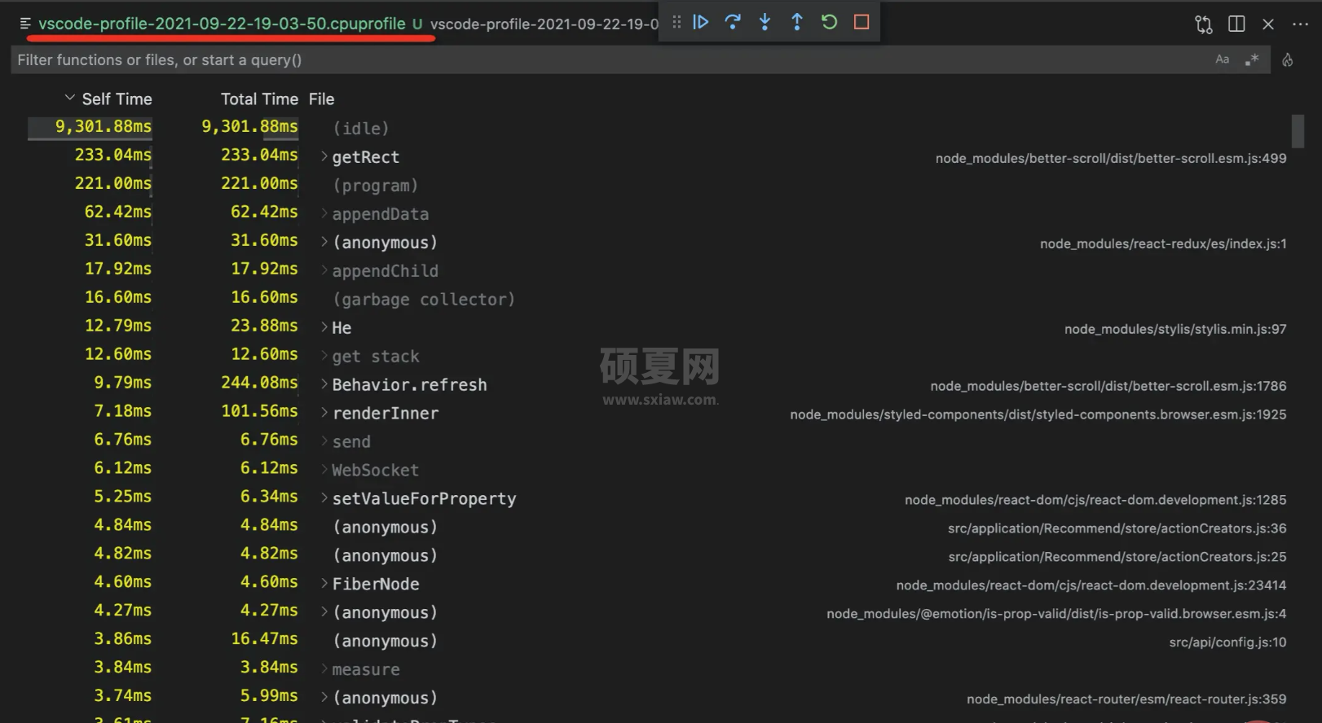This screenshot has width=1322, height=723.
Task: Expand the WebSocket row
Action: (x=324, y=470)
